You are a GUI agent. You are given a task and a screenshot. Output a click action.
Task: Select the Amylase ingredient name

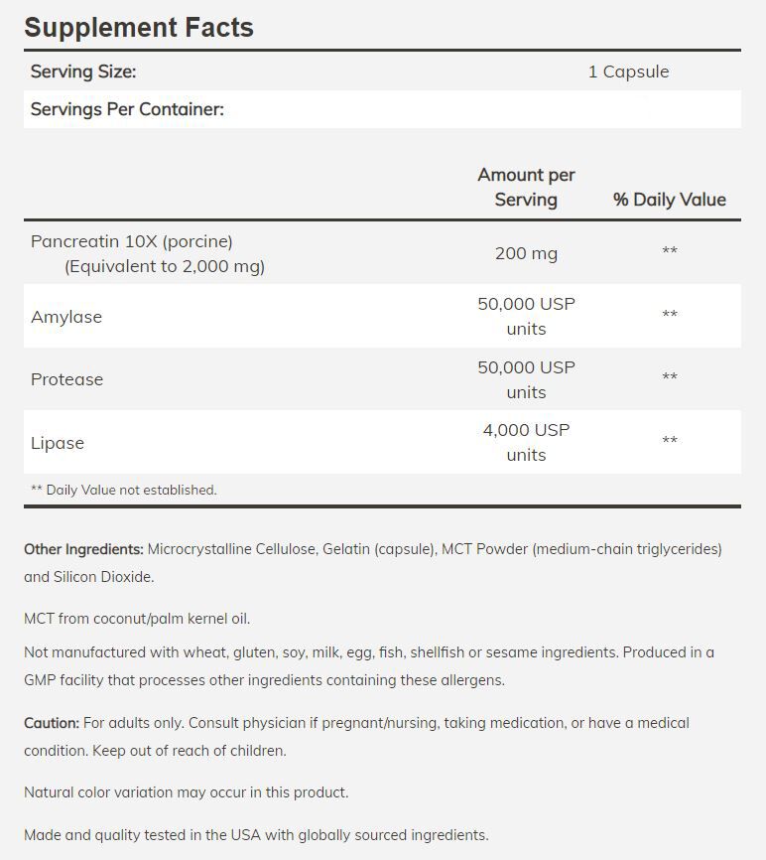pos(66,317)
